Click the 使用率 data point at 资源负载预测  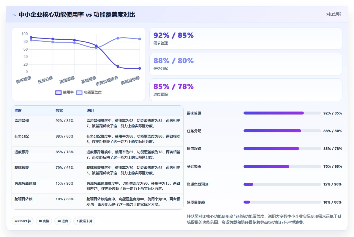coord(118,67)
